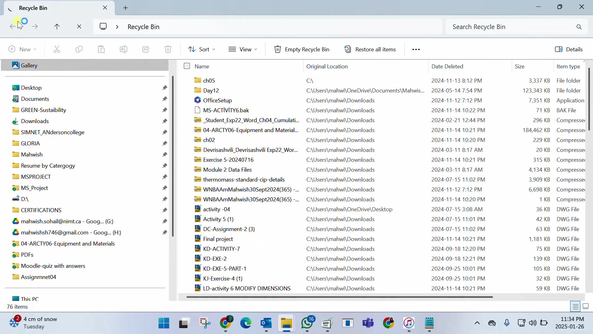The height and width of the screenshot is (334, 593).
Task: Click the Up arrow navigation icon
Action: [57, 27]
